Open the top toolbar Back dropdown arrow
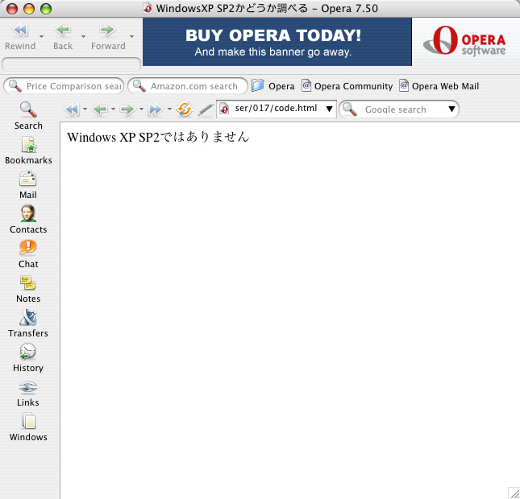This screenshot has width=520, height=499. 83,36
